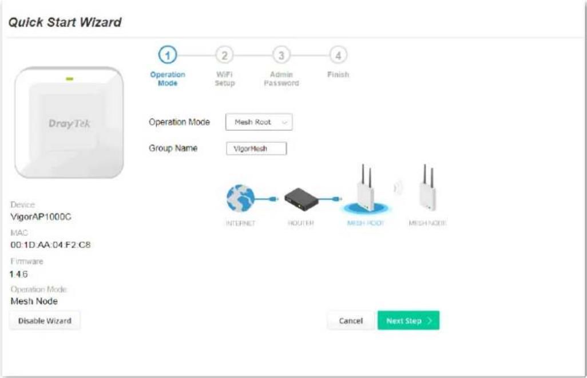
Task: Select the Admin Password step label
Action: 281,79
